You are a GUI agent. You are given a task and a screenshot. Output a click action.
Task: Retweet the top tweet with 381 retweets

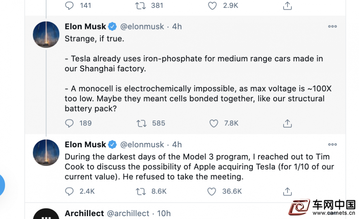(140, 6)
